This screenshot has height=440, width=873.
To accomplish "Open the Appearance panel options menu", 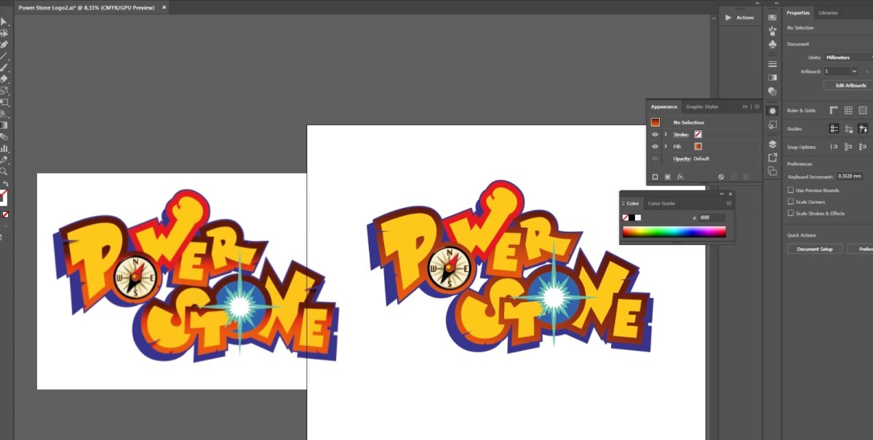I will click(x=757, y=107).
